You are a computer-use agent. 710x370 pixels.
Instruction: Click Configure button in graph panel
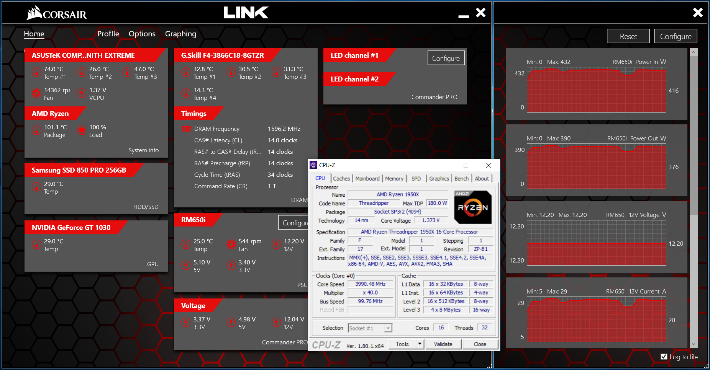pos(676,36)
